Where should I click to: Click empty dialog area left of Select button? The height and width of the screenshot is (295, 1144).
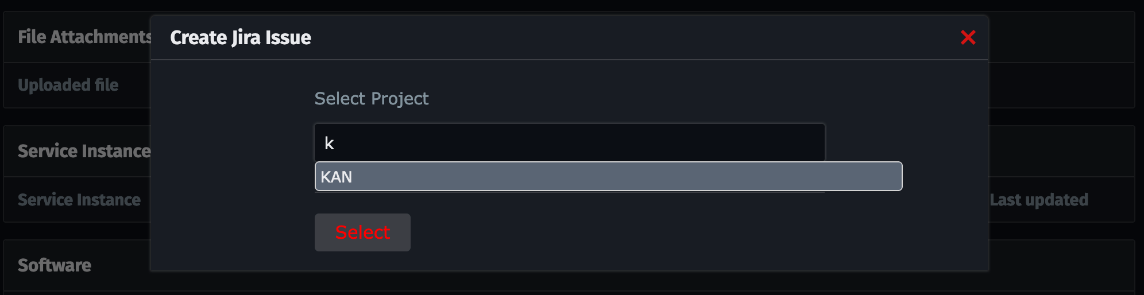230,232
